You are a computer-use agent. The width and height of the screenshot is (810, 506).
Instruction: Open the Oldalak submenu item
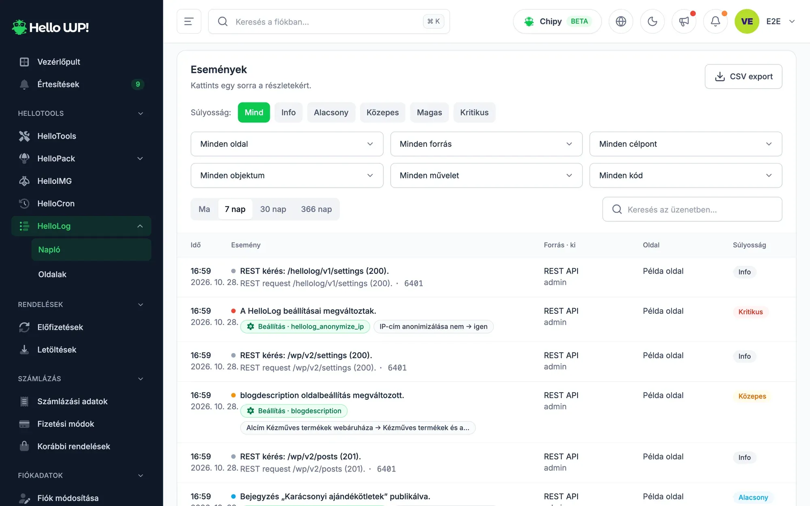[x=52, y=274]
